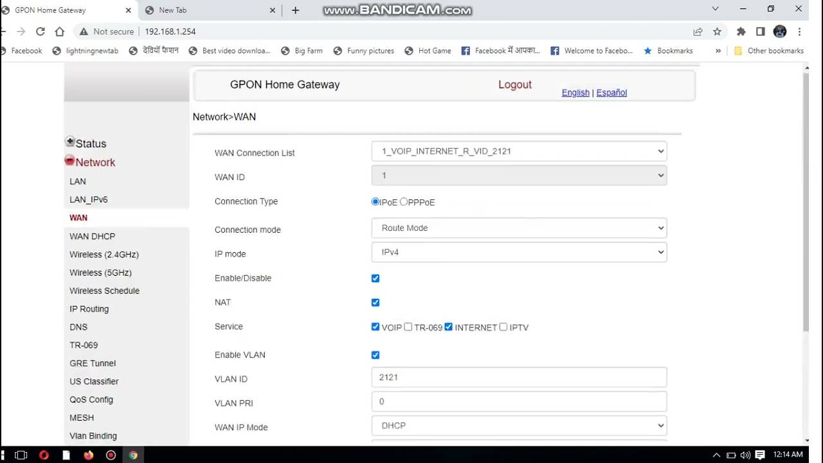Log out of the gateway
This screenshot has width=823, height=463.
(x=515, y=84)
